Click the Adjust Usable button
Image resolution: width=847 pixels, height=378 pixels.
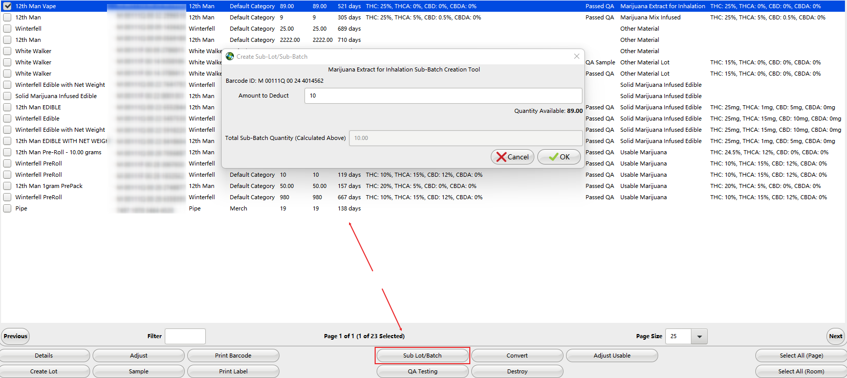[612, 356]
